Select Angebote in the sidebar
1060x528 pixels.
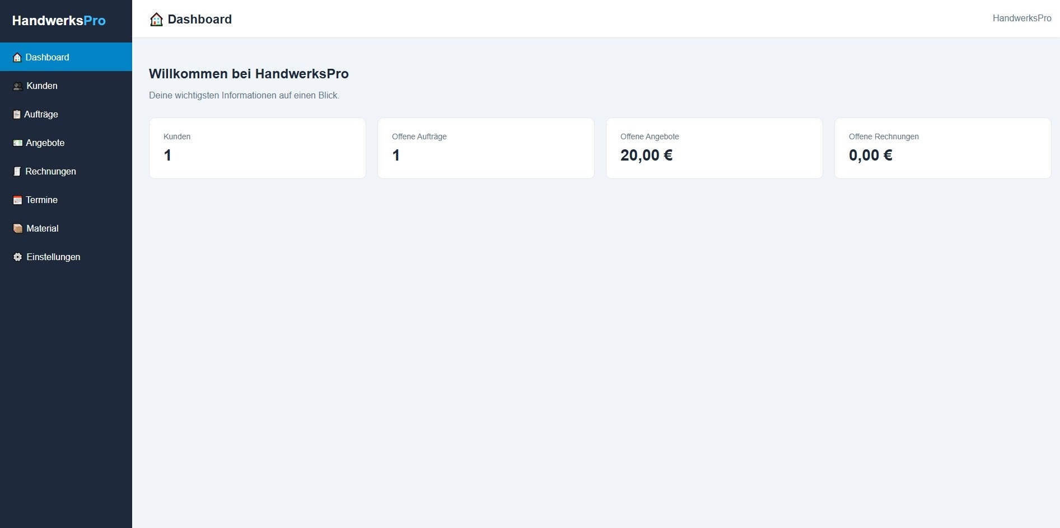(x=66, y=143)
